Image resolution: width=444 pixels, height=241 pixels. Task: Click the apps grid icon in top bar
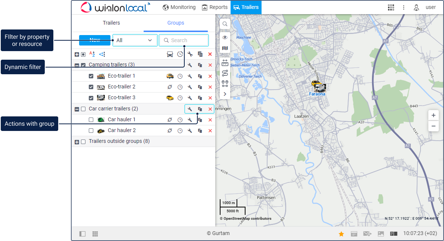point(391,7)
